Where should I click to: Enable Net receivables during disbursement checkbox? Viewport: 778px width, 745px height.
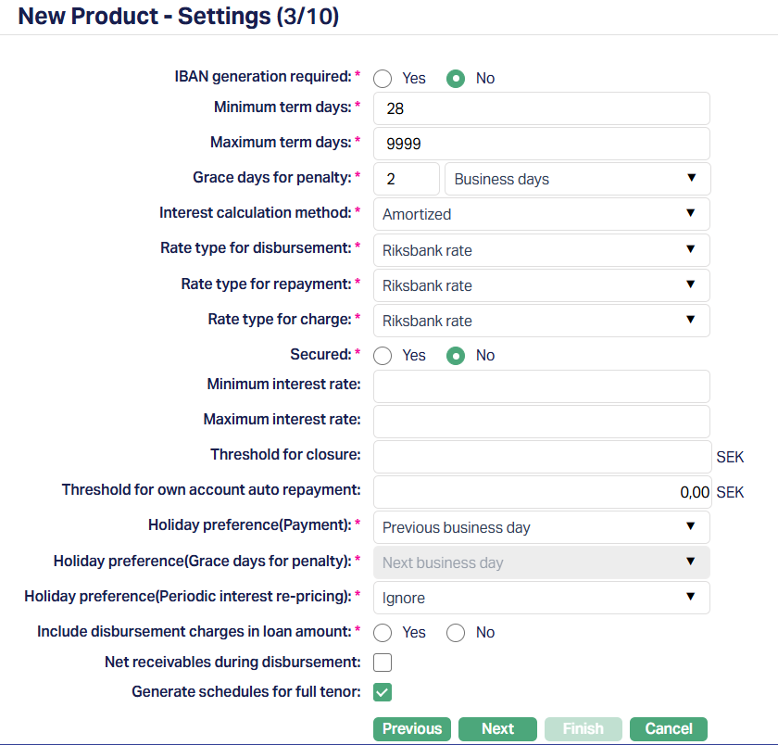383,663
